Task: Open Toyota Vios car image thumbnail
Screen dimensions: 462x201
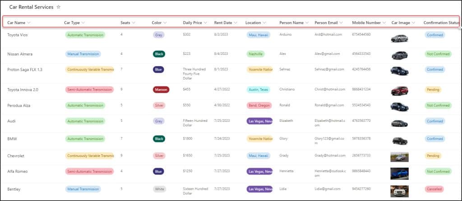Action: pos(399,38)
